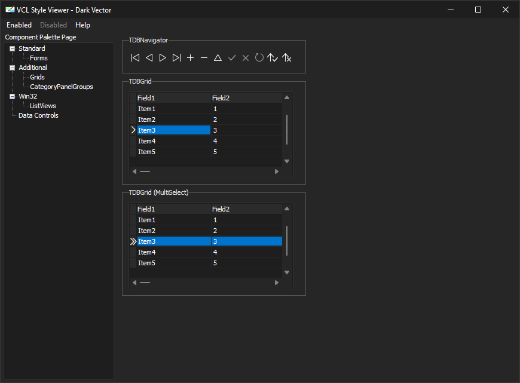Select the Data Controls tree item
Screen dimensions: 520x383
pos(38,116)
